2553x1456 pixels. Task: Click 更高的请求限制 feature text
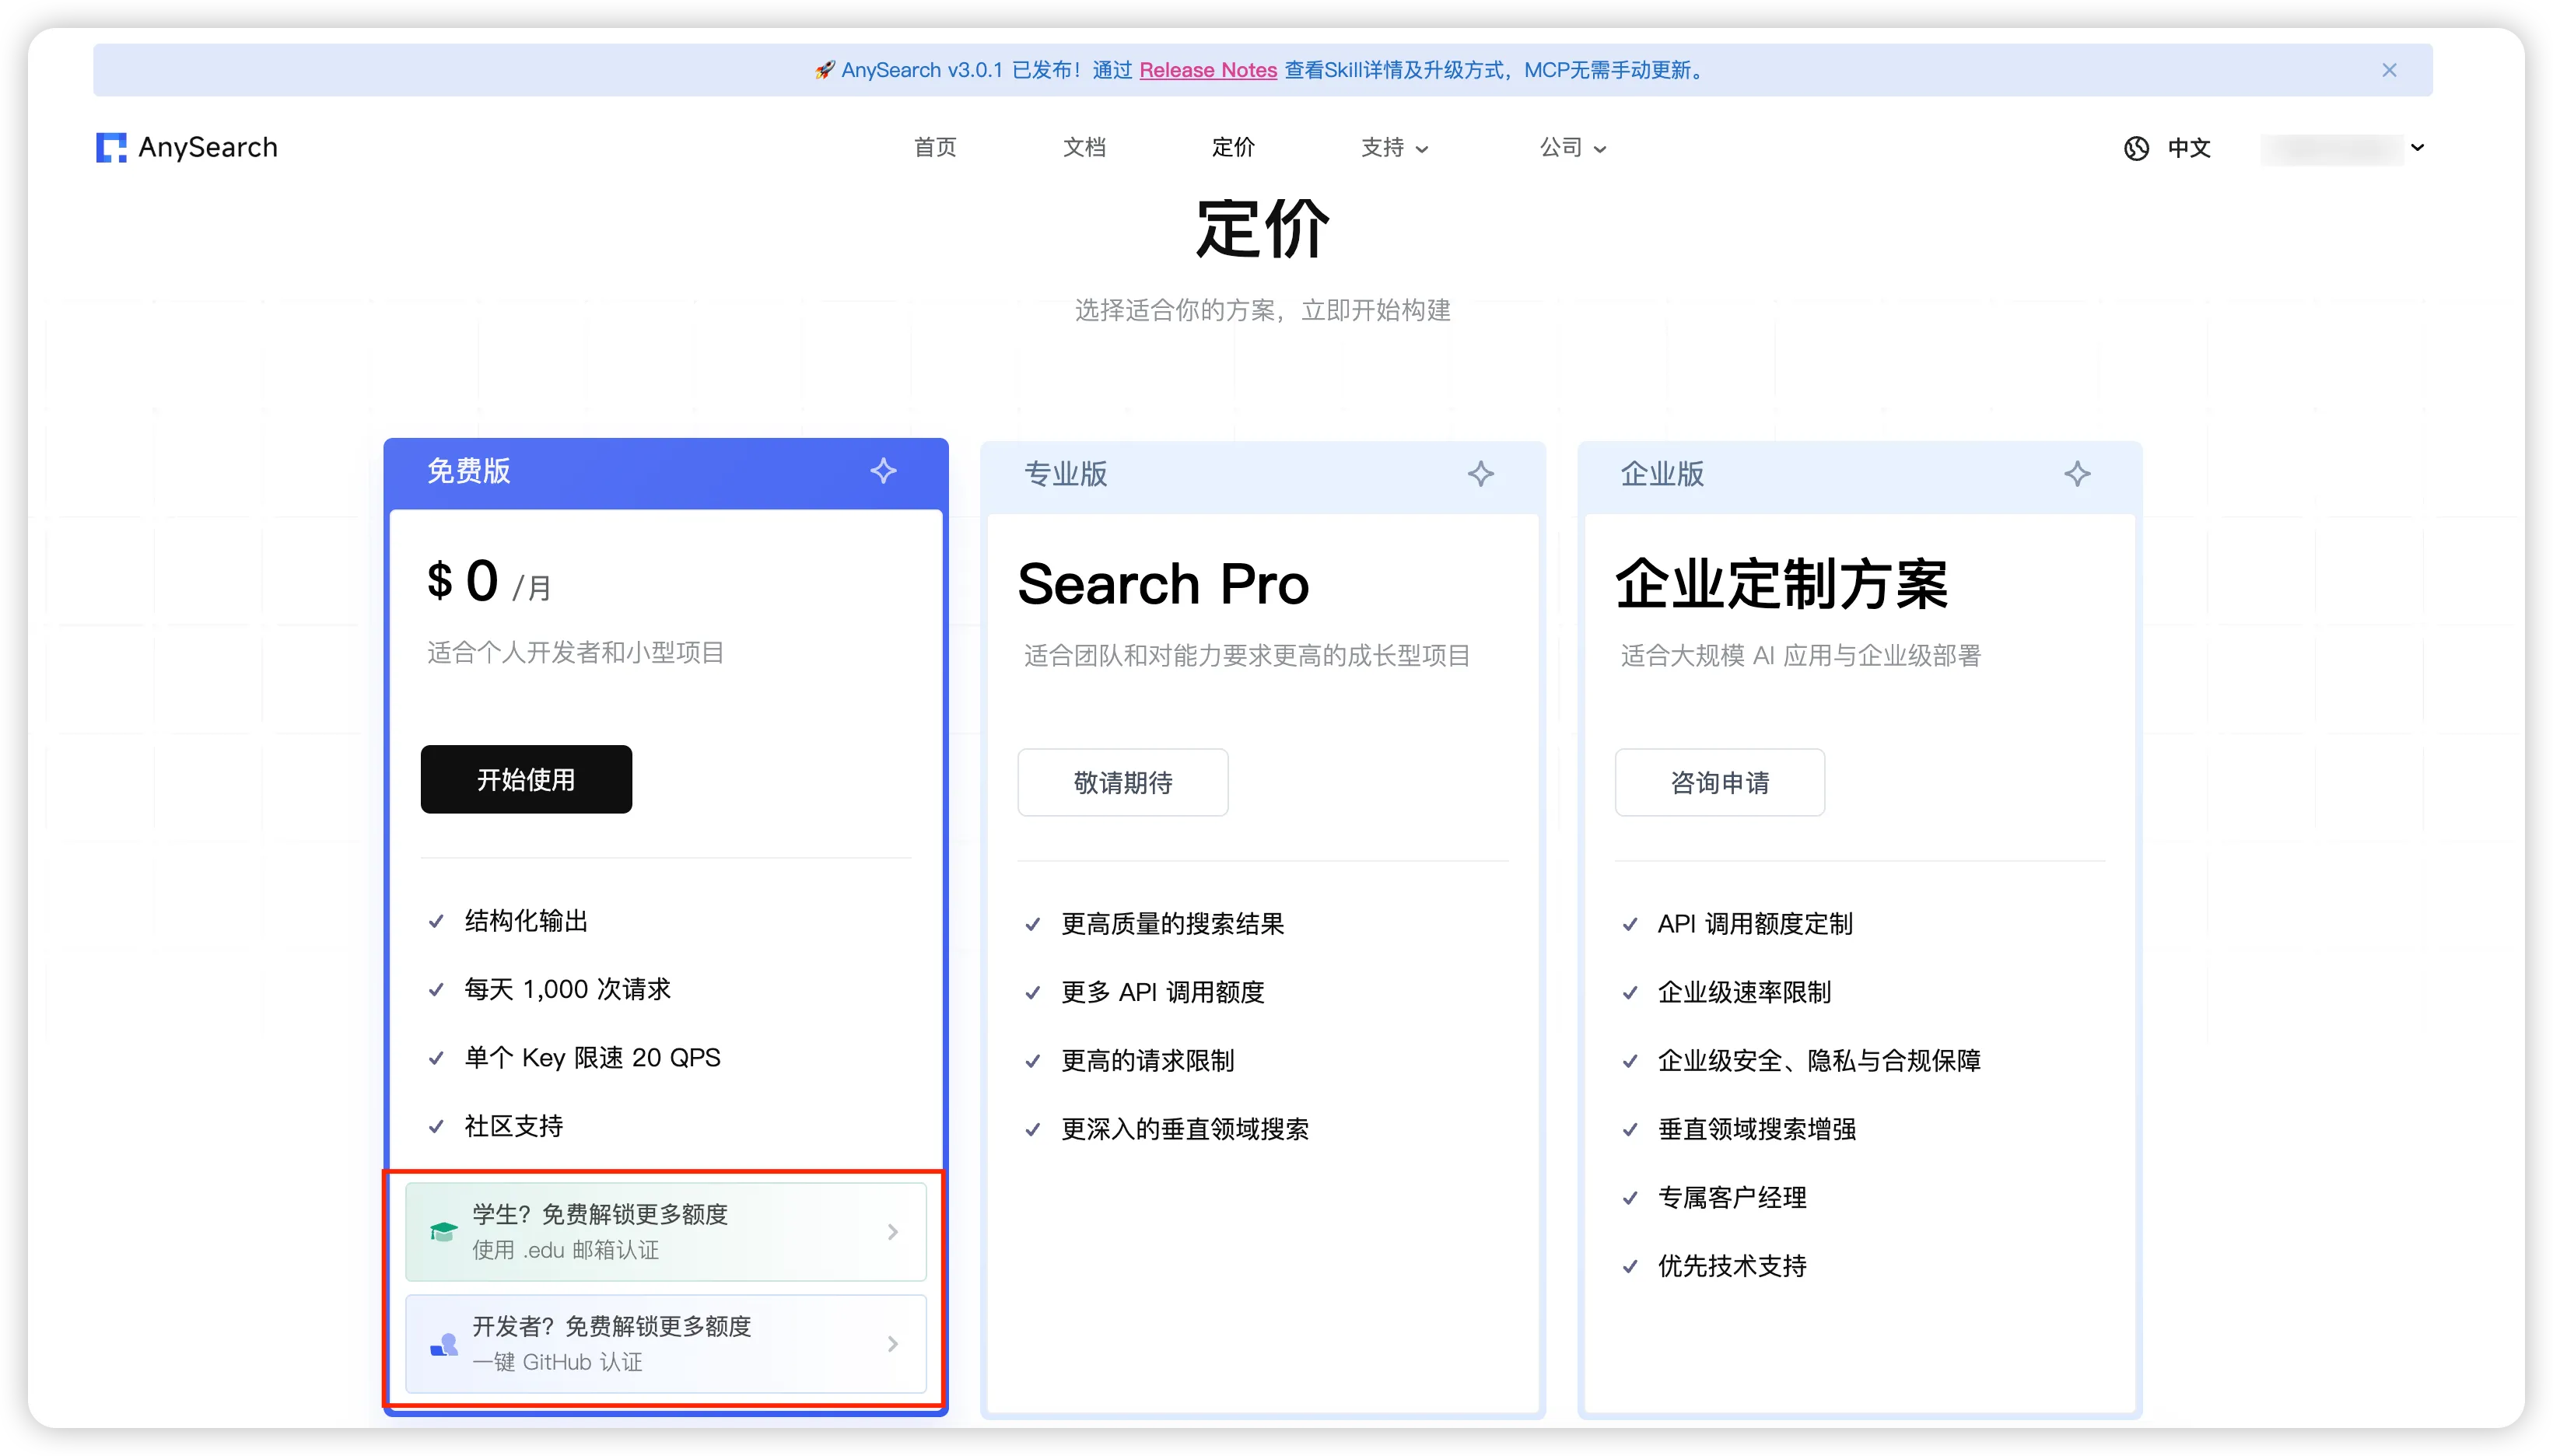[1148, 1060]
